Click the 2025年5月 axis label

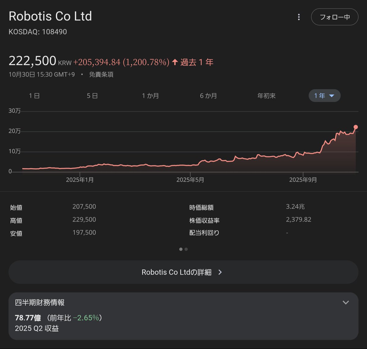click(x=190, y=180)
